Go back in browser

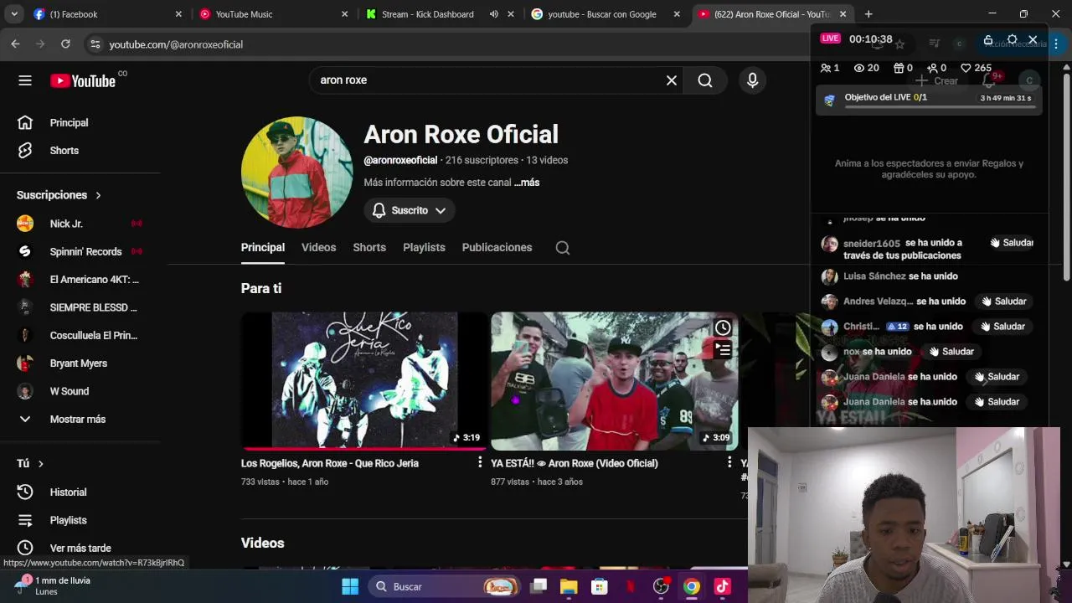15,44
